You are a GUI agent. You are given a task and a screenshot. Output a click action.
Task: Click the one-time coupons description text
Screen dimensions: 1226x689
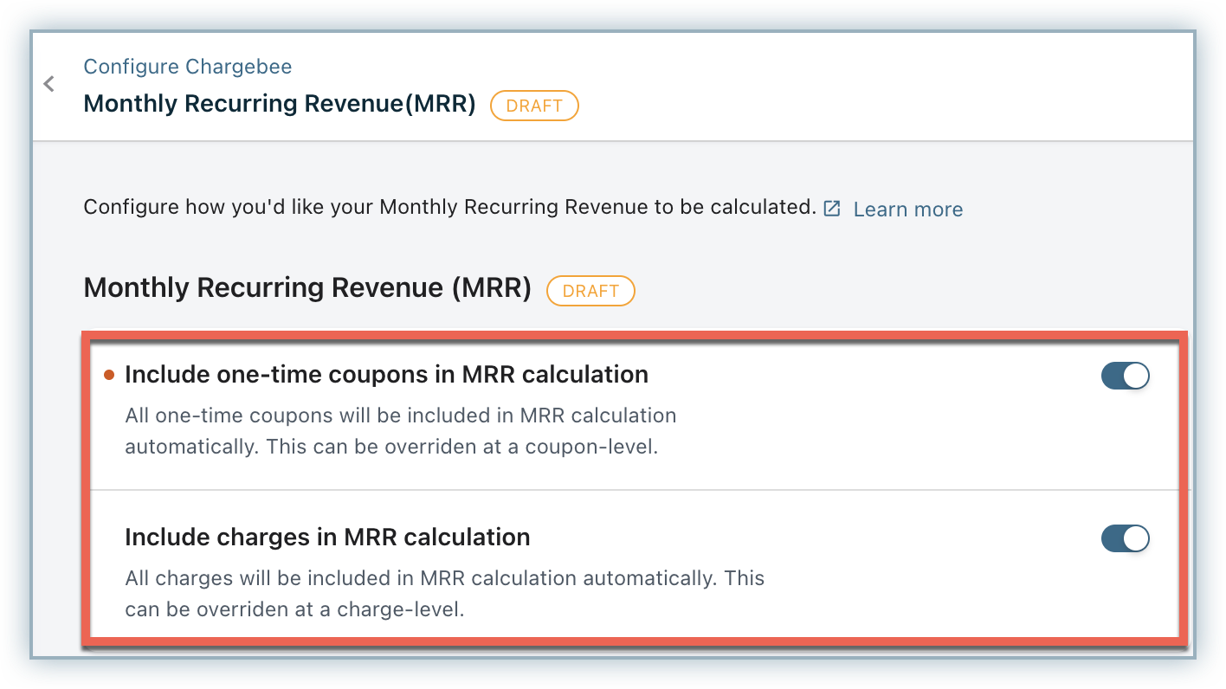click(400, 431)
